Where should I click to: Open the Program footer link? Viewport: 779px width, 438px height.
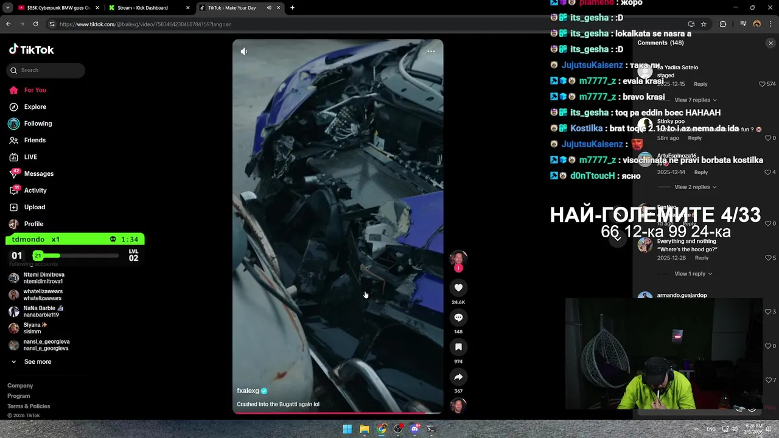coord(18,396)
